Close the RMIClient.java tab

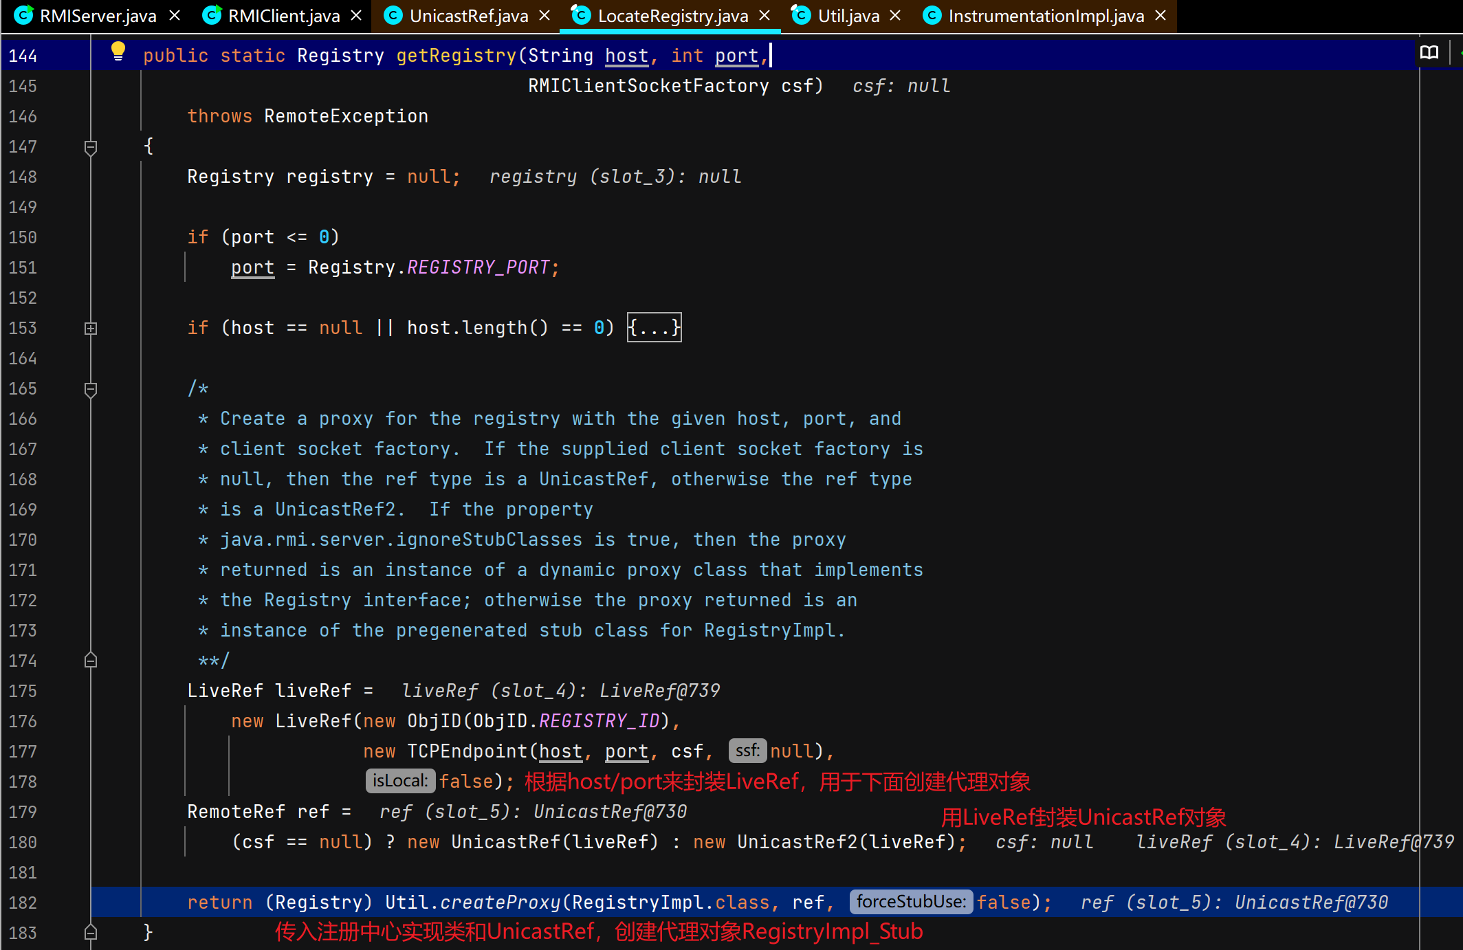coord(356,15)
